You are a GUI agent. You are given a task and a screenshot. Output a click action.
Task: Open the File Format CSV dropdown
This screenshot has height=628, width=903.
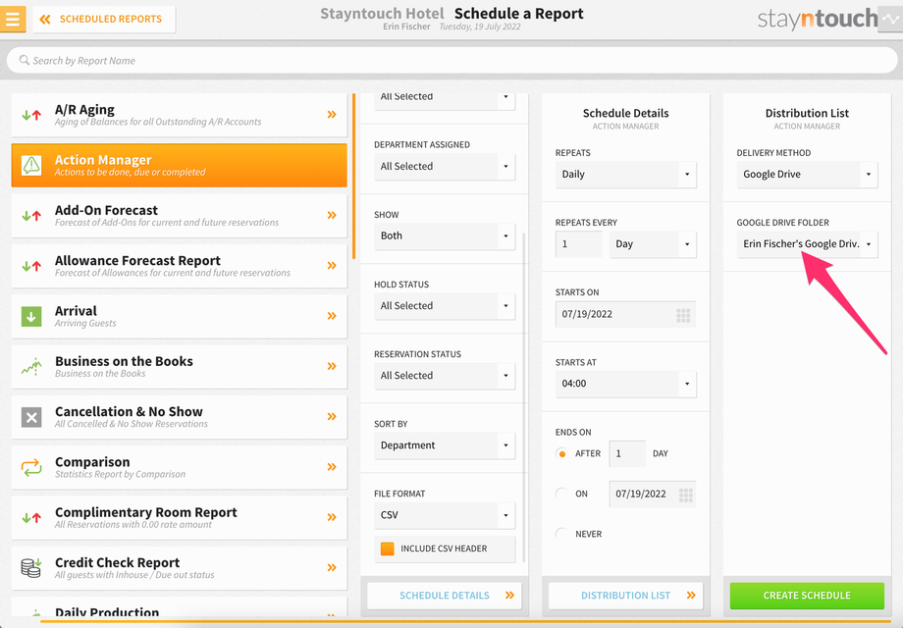[445, 515]
